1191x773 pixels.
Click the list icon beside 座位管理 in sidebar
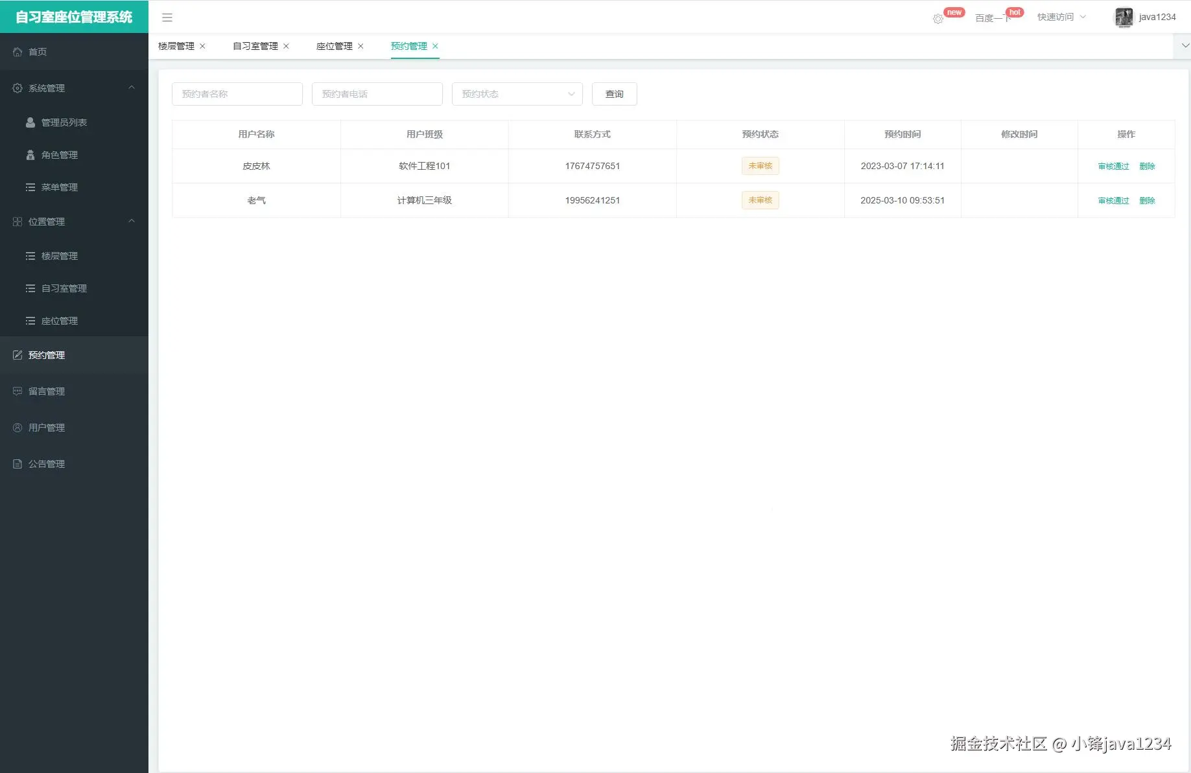(x=30, y=321)
